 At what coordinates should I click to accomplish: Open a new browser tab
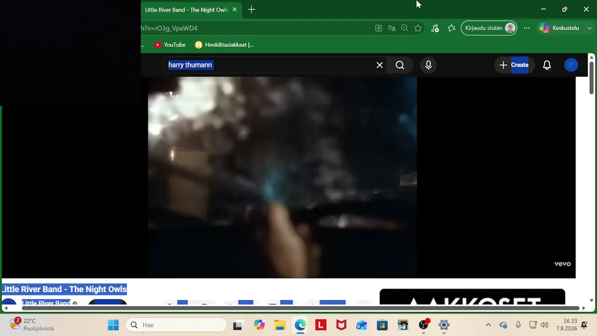251,9
